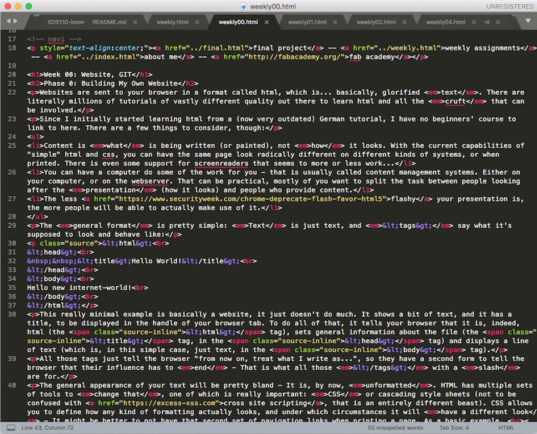This screenshot has width=537, height=434.
Task: Click the misspelled word 'screenreaders'
Action: click(x=221, y=163)
